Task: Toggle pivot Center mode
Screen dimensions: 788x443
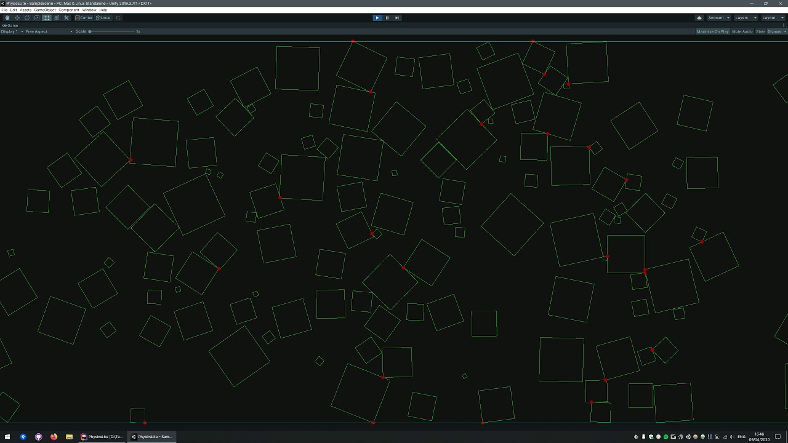Action: tap(84, 18)
